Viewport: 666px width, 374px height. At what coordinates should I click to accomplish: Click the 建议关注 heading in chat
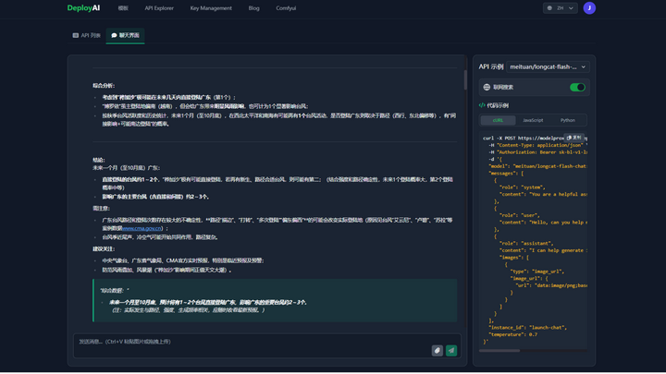click(104, 249)
